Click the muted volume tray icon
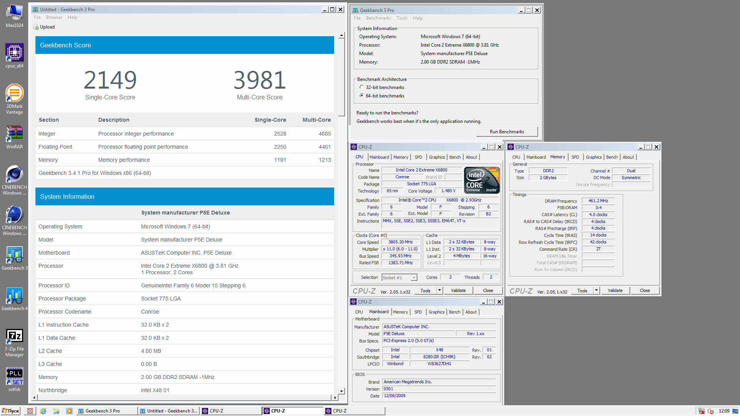The width and height of the screenshot is (740, 416). coord(711,411)
